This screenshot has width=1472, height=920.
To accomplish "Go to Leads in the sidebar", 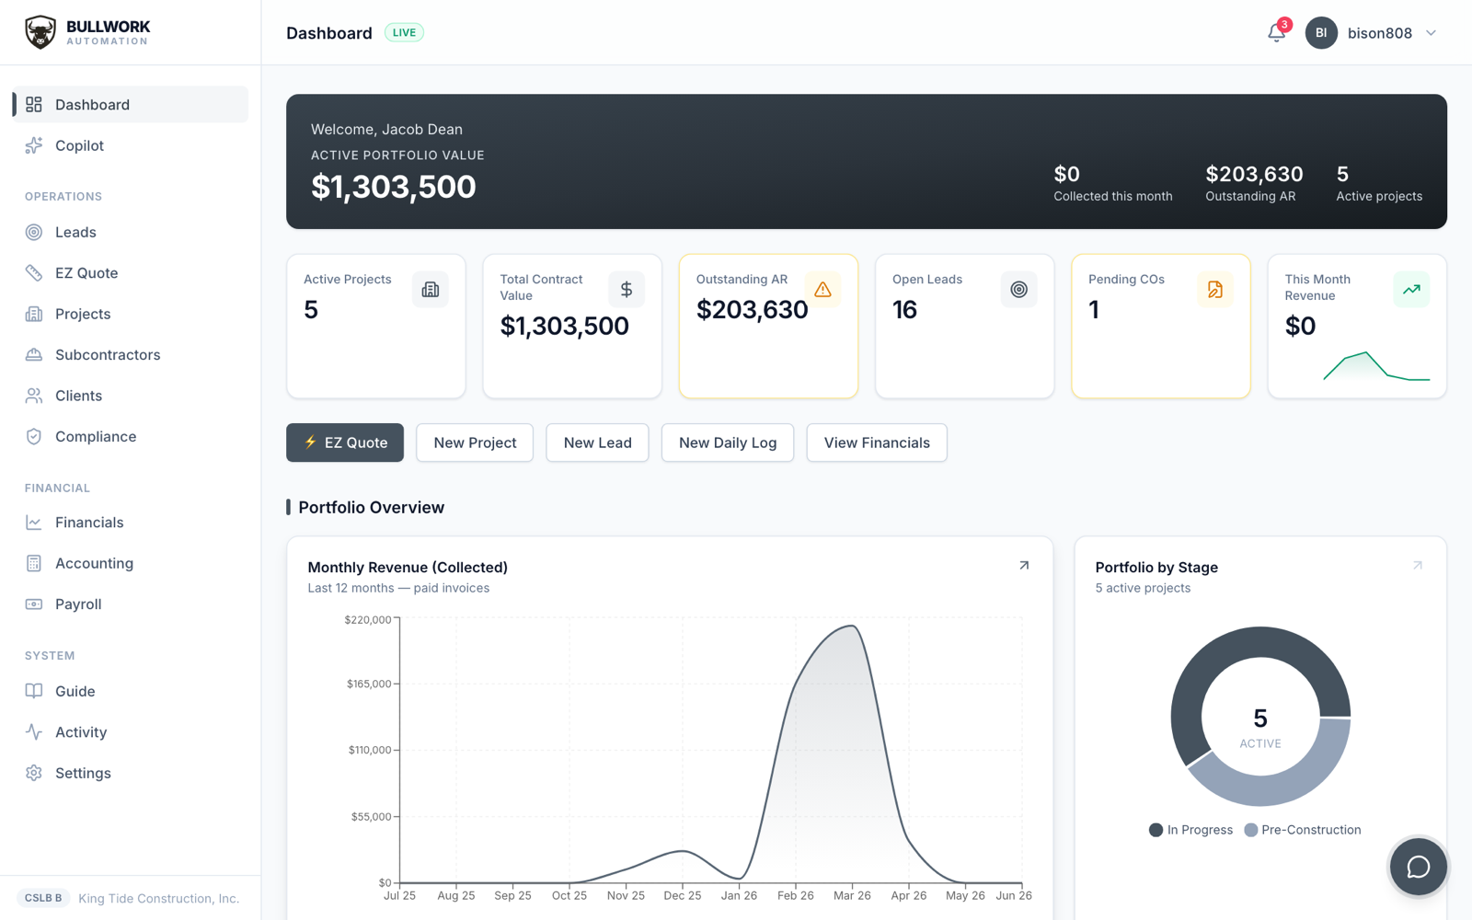I will tap(131, 232).
